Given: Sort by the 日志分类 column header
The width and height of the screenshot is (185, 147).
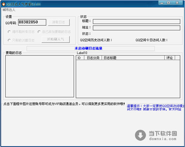Looking at the screenshot, I should [x=93, y=58].
